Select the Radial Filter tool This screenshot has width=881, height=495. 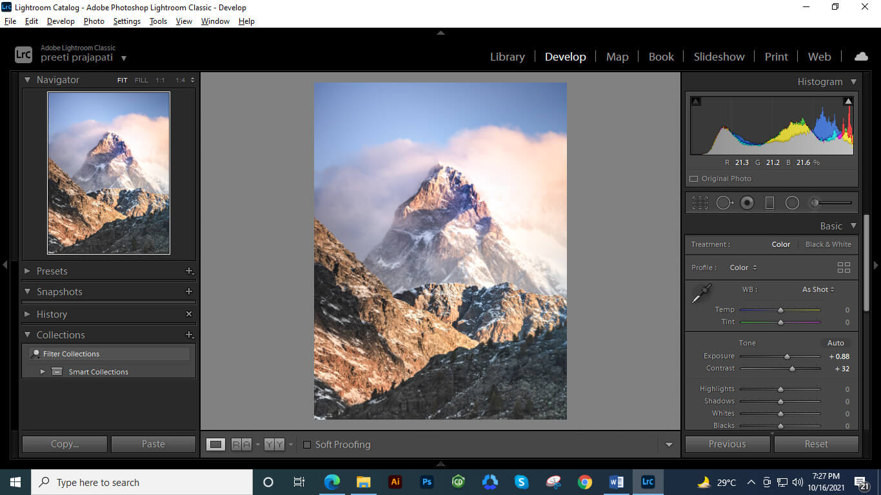(792, 202)
